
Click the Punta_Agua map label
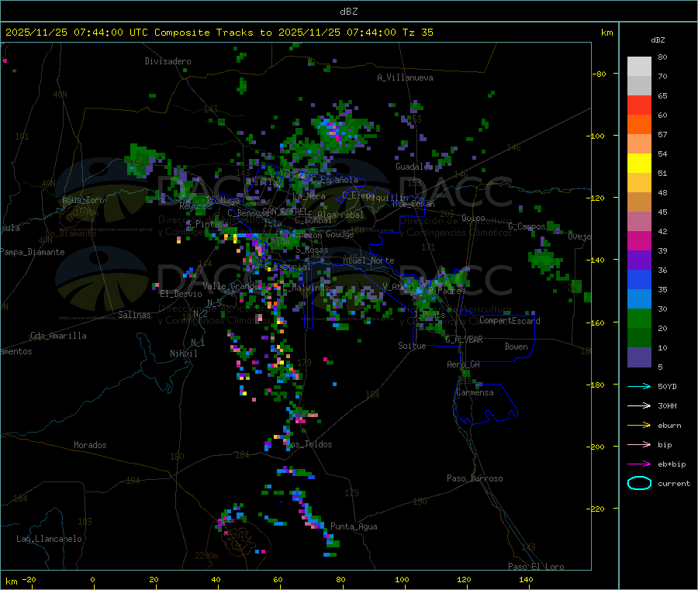[x=354, y=526]
